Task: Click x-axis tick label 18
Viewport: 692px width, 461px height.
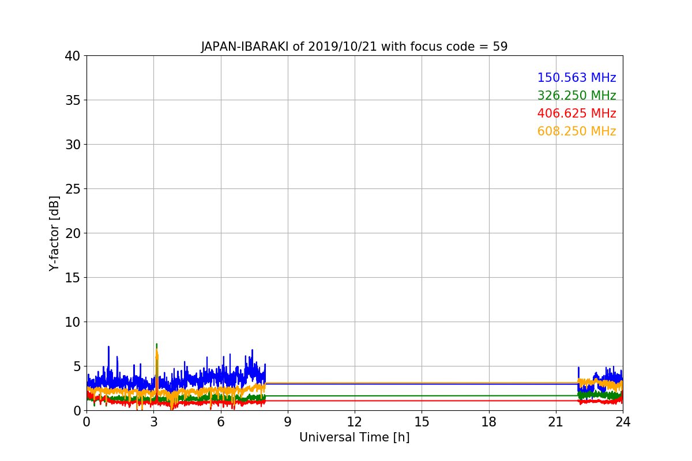Action: coord(489,422)
